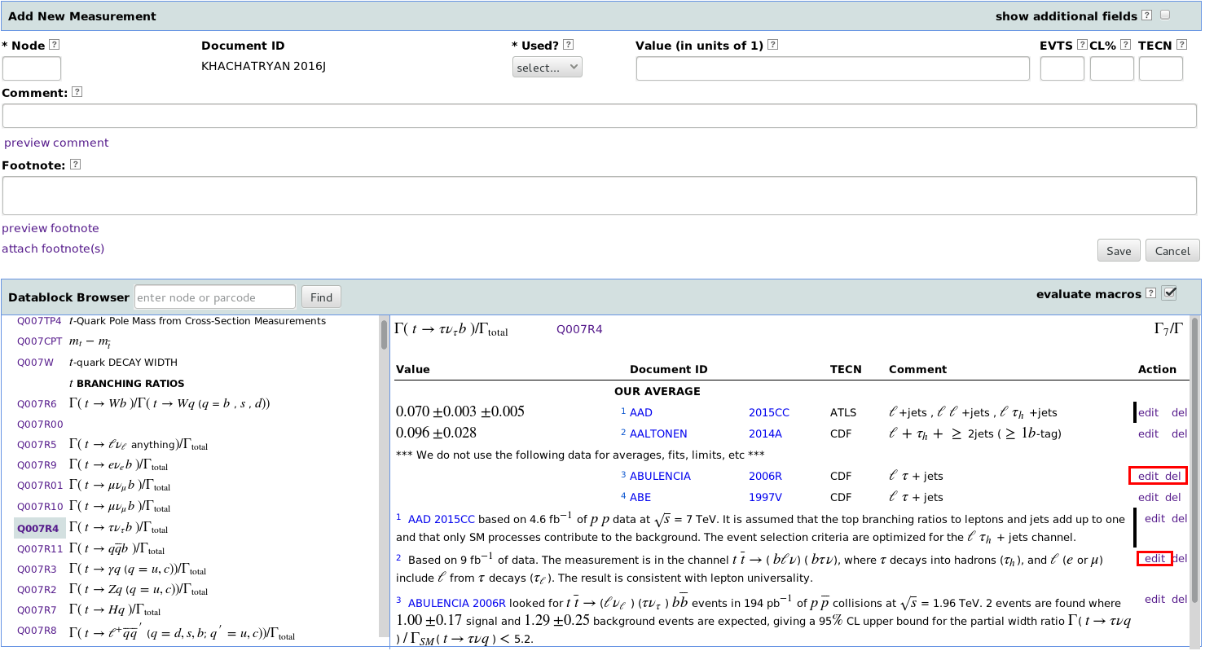Screen dimensions: 1205x651
Task: Select the Q007R5 node
Action: [x=37, y=445]
